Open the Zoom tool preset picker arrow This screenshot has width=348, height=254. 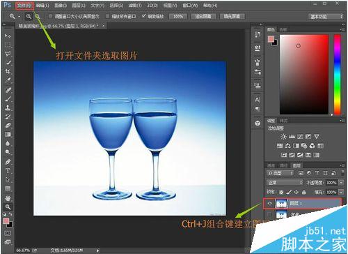[x=19, y=17]
